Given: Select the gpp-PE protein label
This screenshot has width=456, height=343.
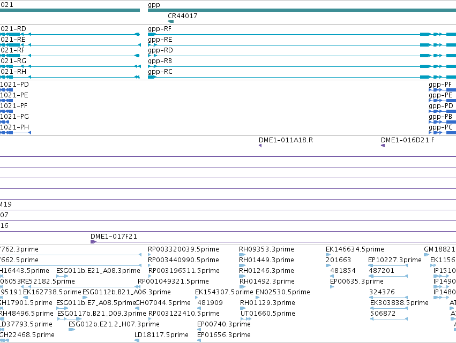Looking at the screenshot, I should pos(440,95).
